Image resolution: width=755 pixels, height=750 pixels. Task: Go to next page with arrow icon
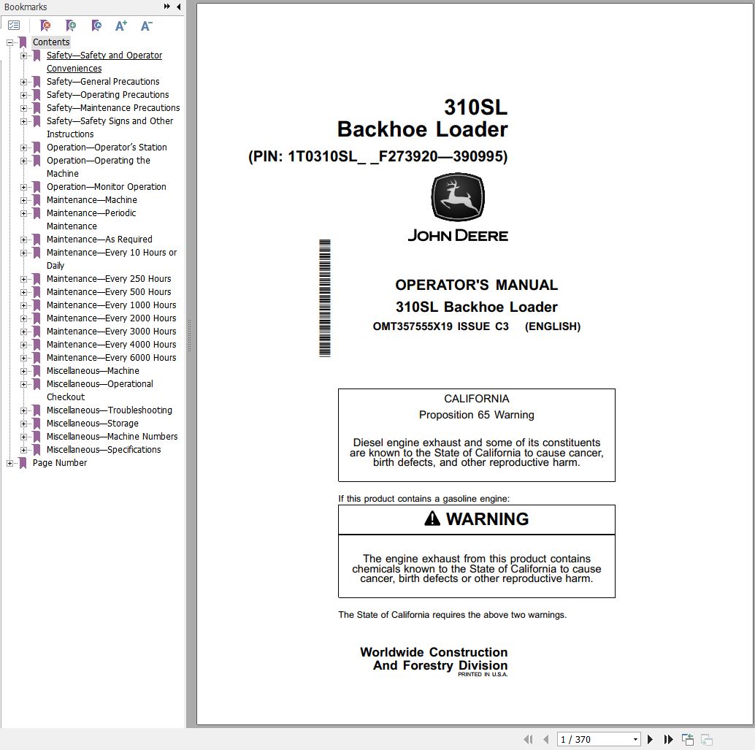click(x=650, y=739)
